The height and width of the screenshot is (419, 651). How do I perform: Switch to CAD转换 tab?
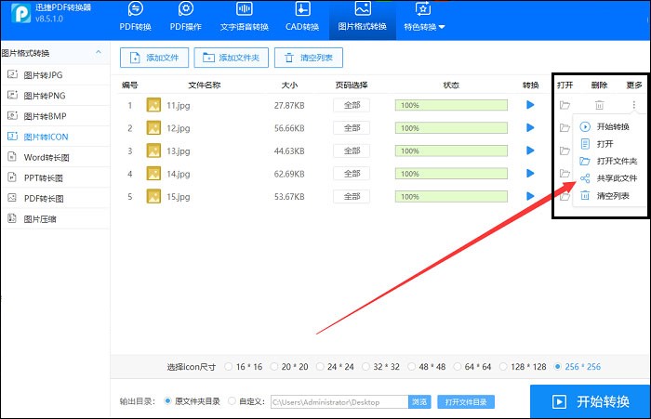(x=302, y=18)
